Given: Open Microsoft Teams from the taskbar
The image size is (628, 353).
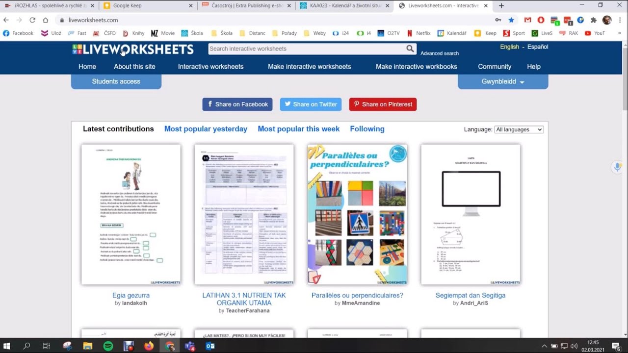Looking at the screenshot, I should pyautogui.click(x=190, y=346).
